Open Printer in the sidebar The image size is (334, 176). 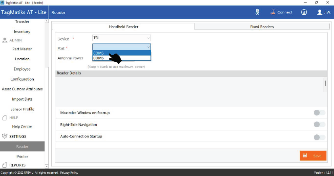click(x=22, y=157)
